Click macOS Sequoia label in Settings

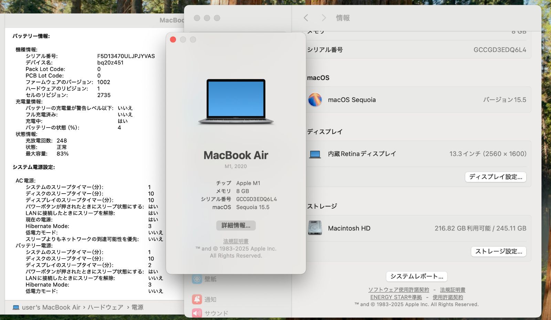[352, 100]
